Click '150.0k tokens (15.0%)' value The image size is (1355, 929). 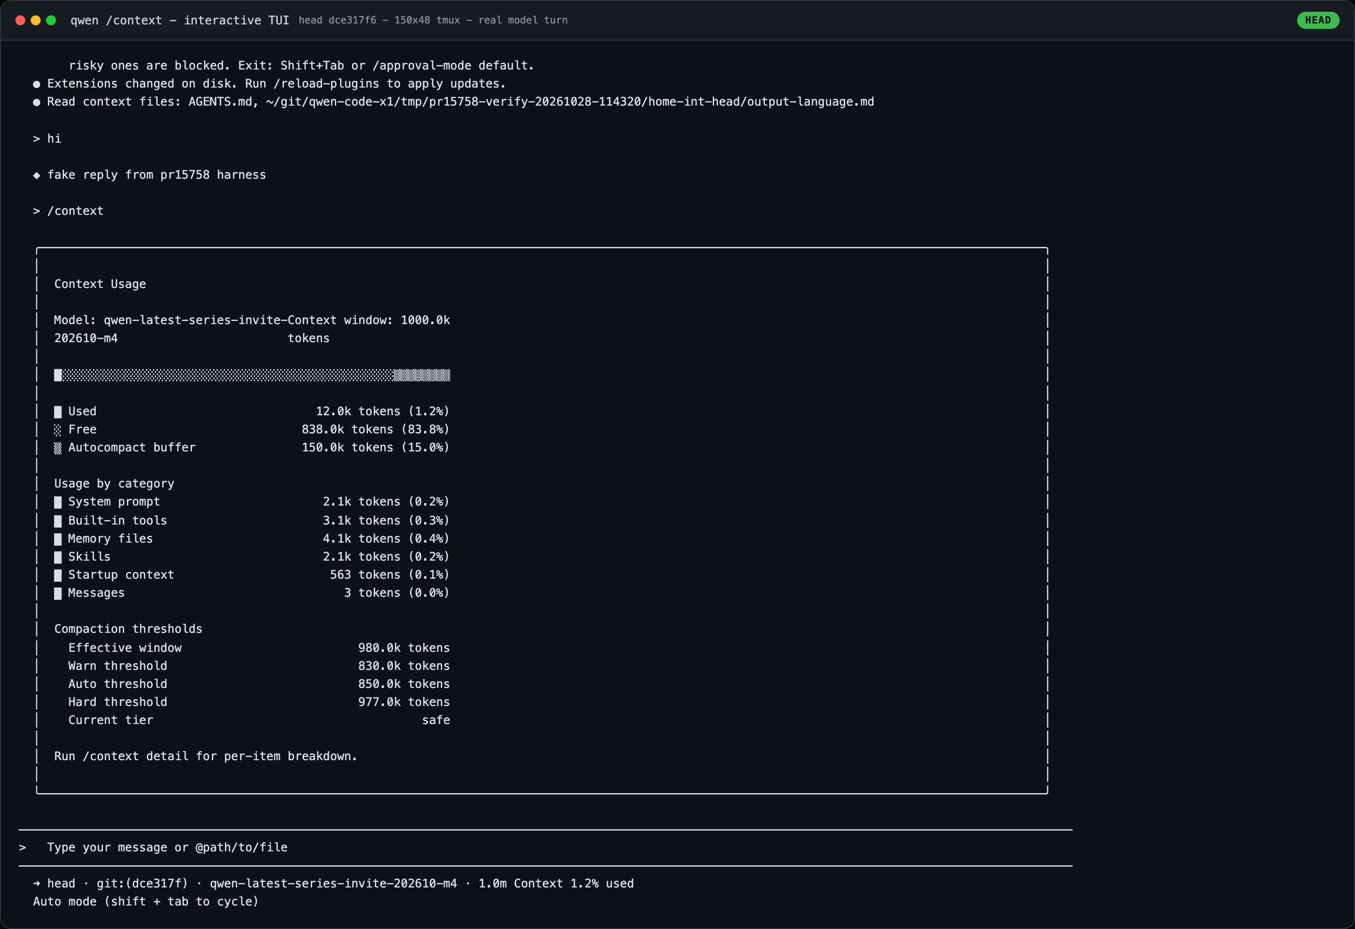pyautogui.click(x=375, y=447)
